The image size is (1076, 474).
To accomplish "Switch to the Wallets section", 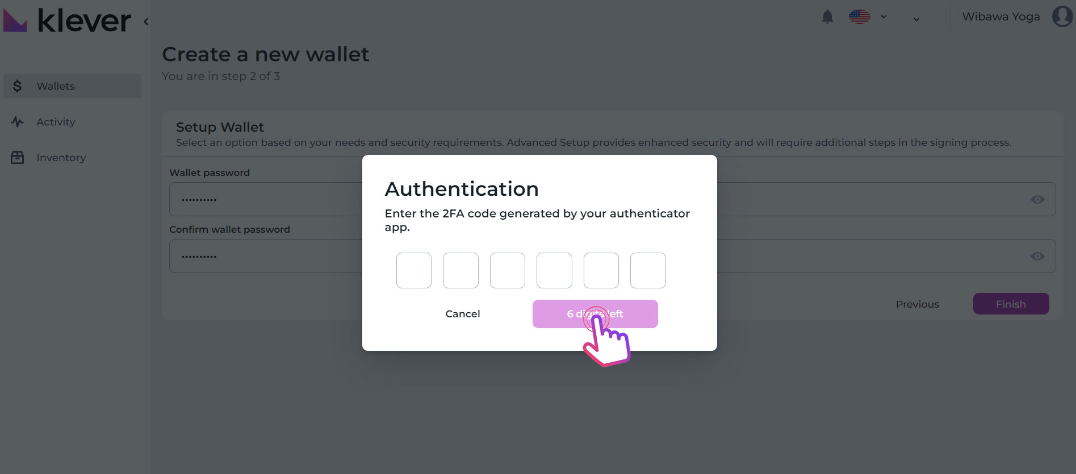I will point(56,86).
